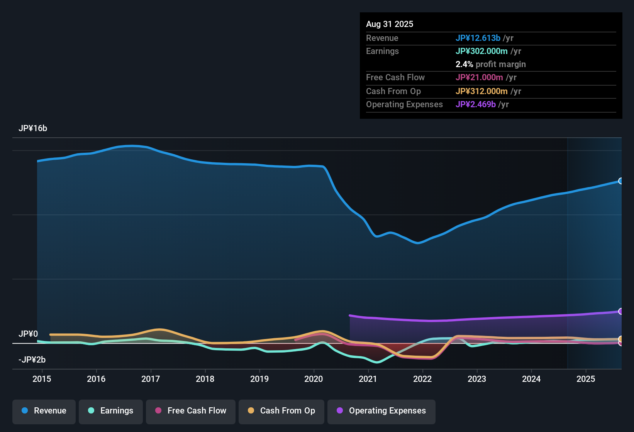Click the pink Free Cash Flow dot icon
The image size is (634, 432).
(x=158, y=411)
